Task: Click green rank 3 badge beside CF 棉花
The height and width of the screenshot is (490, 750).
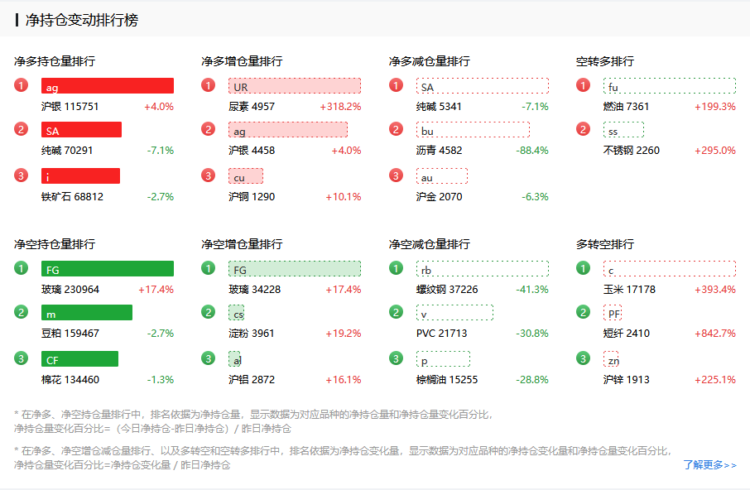Action: pos(22,358)
